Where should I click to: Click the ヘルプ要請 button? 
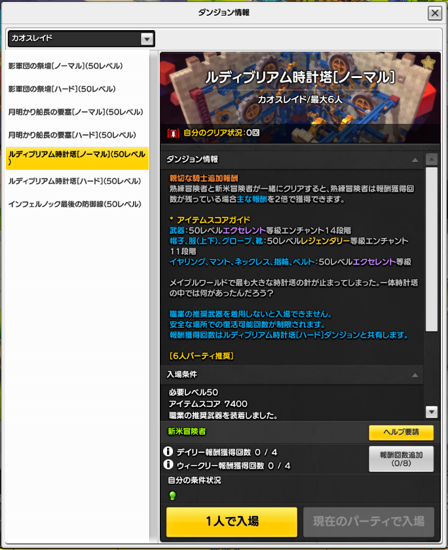coord(401,433)
